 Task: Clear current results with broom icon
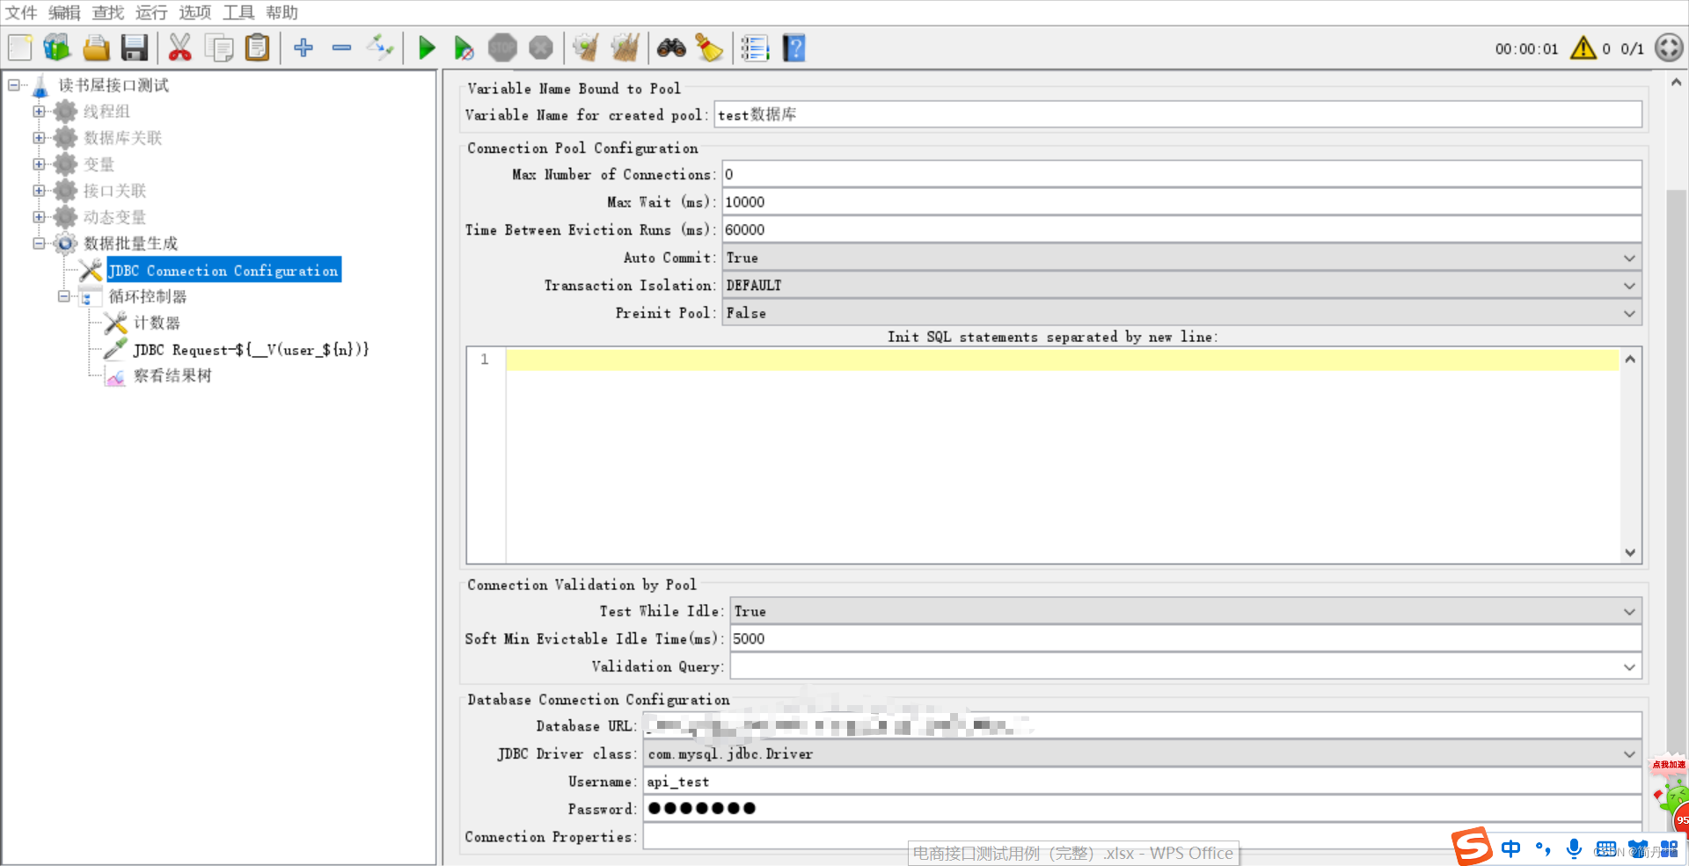click(x=586, y=47)
